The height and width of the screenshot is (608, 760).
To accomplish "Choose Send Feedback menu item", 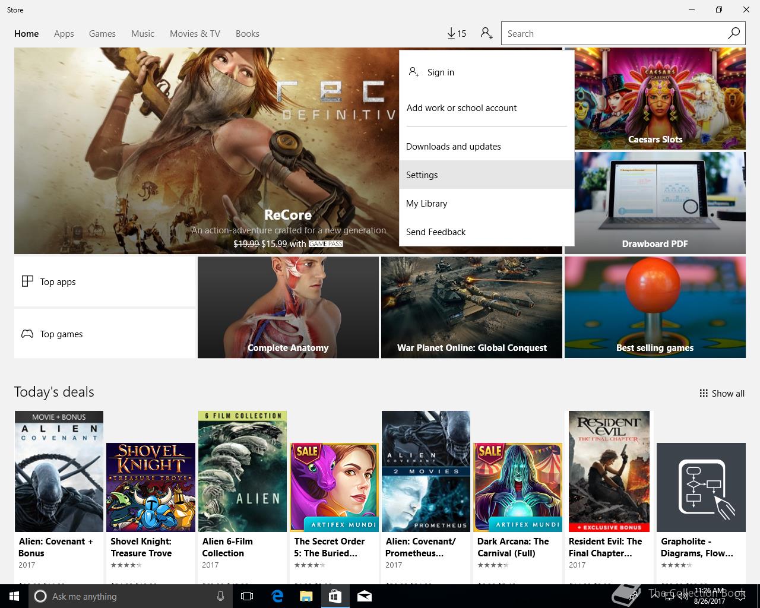I will tap(487, 232).
